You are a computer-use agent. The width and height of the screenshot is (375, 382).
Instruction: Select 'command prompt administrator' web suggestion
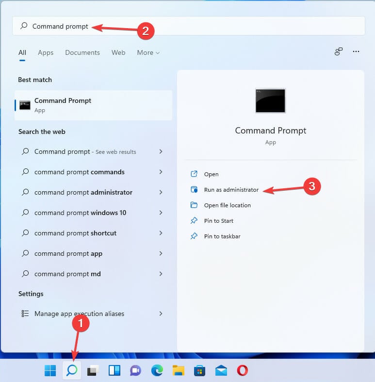[x=93, y=192]
